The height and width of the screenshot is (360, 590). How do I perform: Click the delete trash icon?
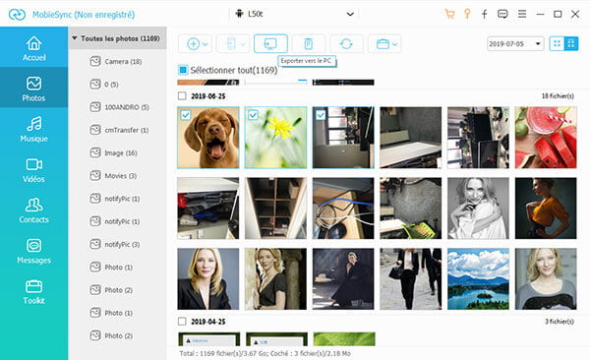tap(308, 43)
